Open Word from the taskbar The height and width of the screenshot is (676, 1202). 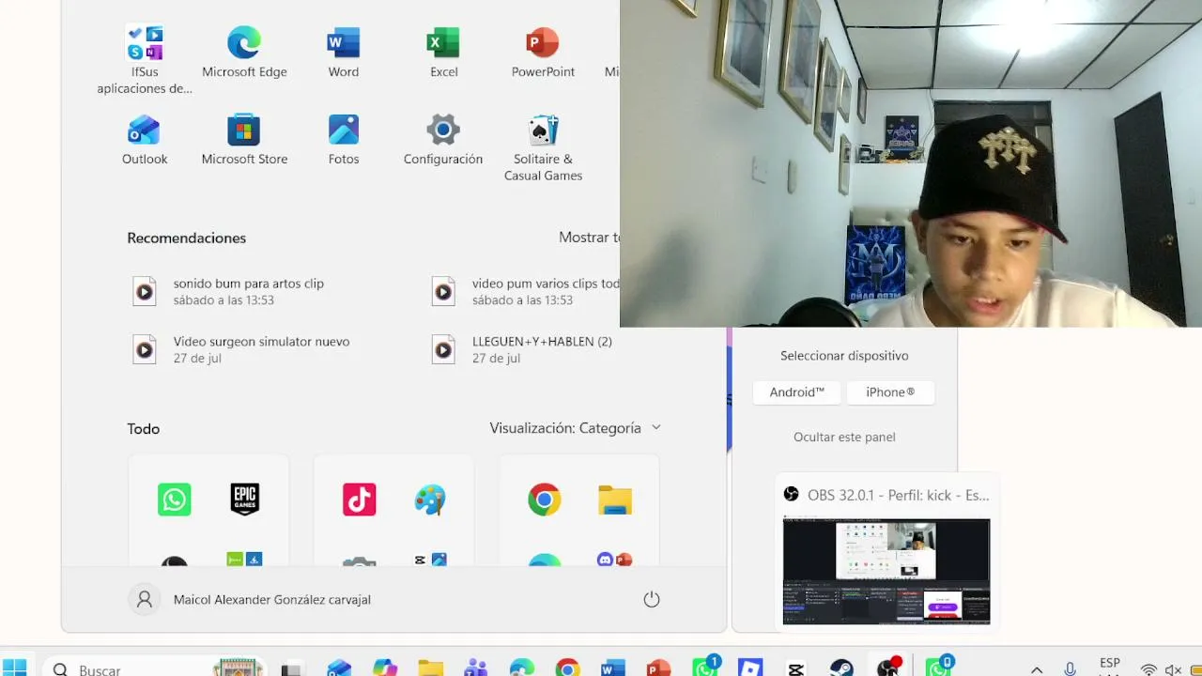click(613, 668)
